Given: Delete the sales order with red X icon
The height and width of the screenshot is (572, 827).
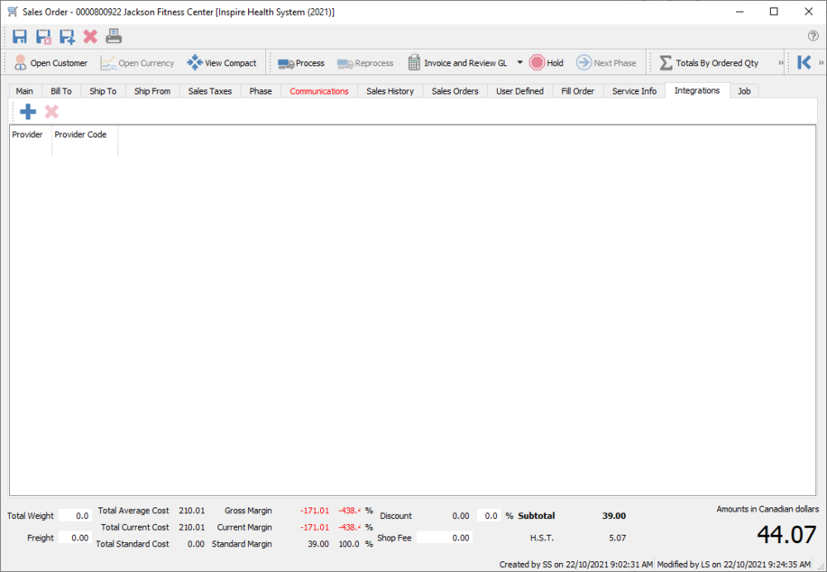Looking at the screenshot, I should (90, 36).
